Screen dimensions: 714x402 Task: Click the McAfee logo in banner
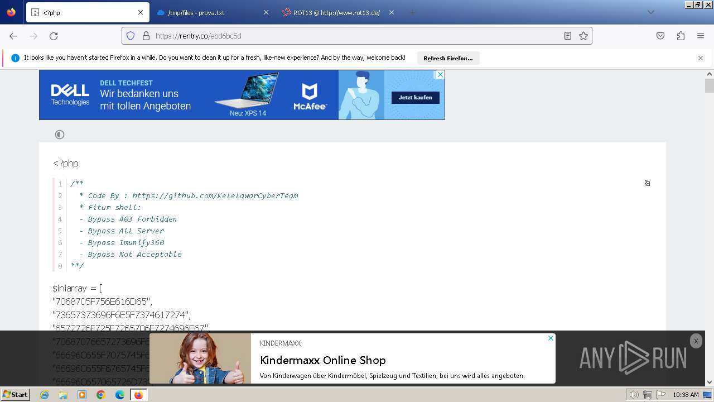[x=310, y=97]
